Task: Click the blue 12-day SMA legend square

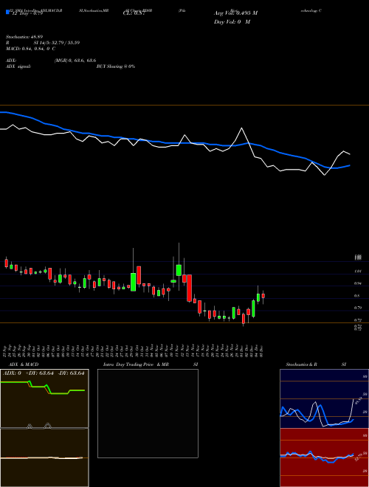Action: pos(7,12)
